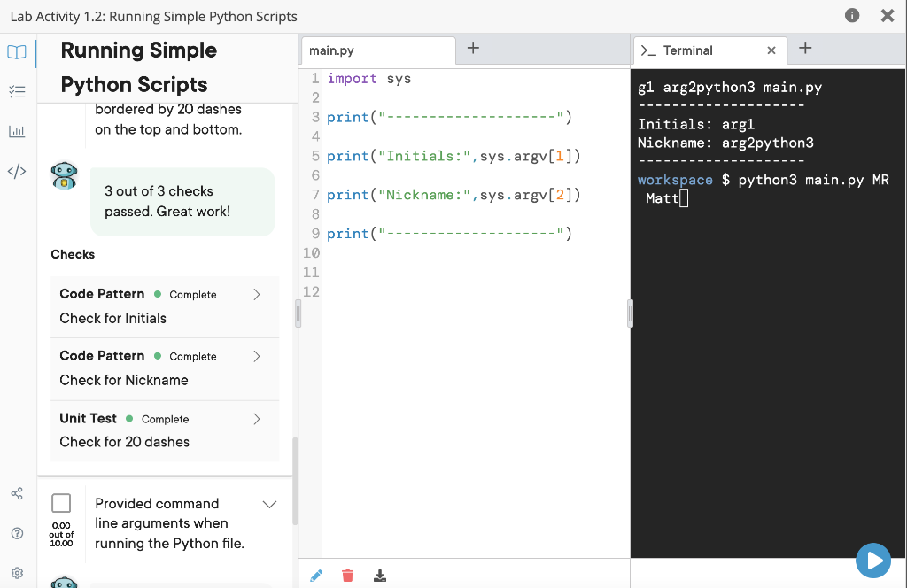Open the bar chart statistics icon
Image resolution: width=907 pixels, height=588 pixels.
17,131
